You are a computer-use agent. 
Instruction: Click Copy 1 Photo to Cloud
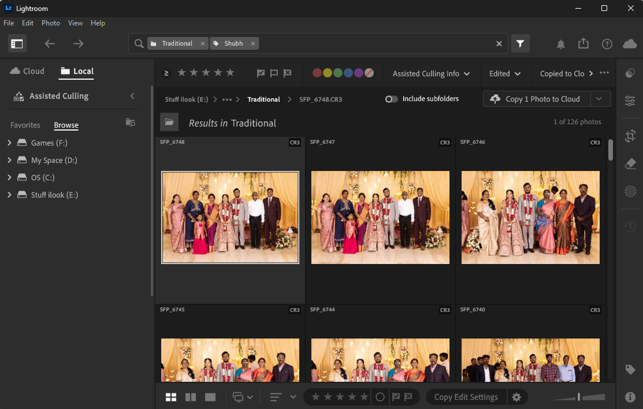pos(537,99)
